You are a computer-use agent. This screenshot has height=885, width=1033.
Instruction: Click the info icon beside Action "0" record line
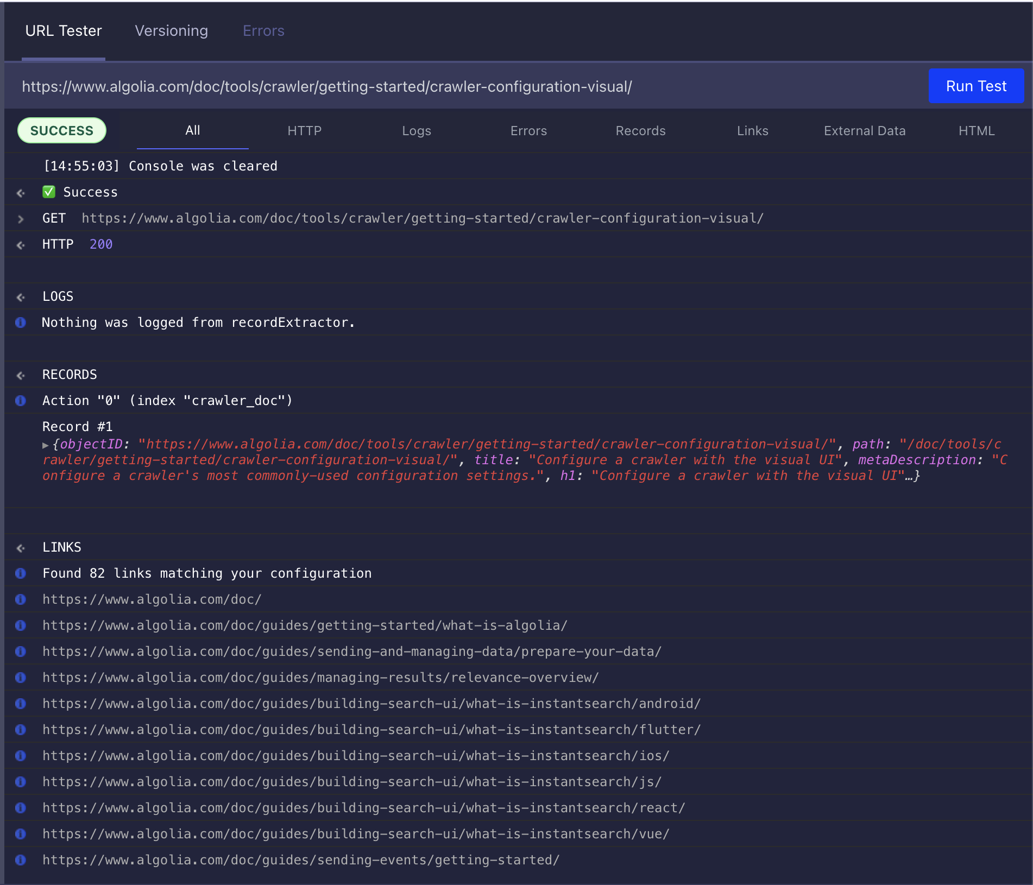pyautogui.click(x=21, y=401)
